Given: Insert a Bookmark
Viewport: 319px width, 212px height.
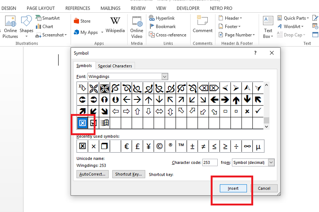Looking at the screenshot, I should click(162, 27).
